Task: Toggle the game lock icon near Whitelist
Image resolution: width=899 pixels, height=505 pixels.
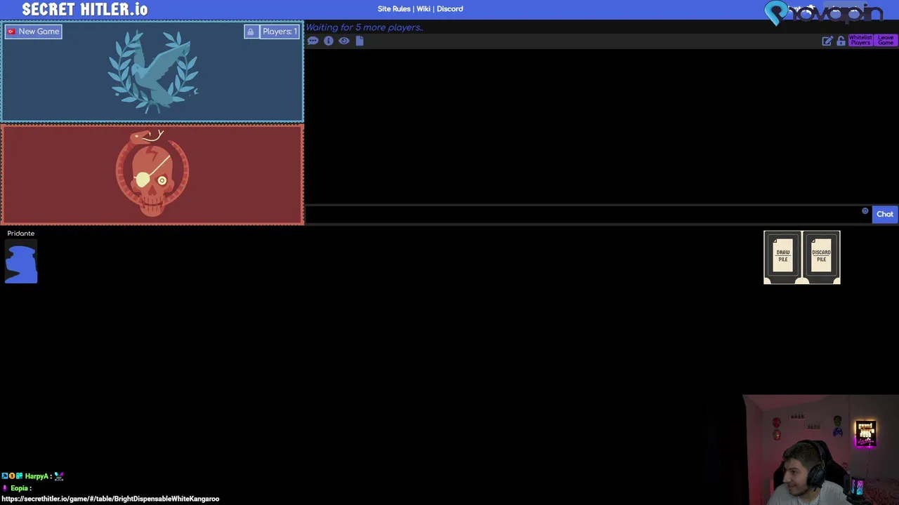Action: tap(841, 41)
